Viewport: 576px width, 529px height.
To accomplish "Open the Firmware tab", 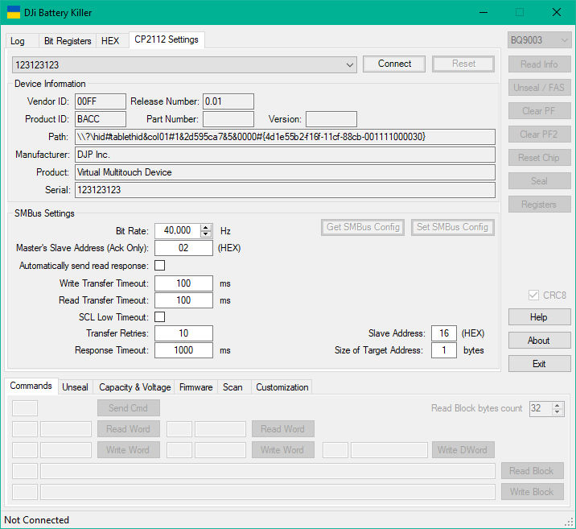I will (196, 387).
